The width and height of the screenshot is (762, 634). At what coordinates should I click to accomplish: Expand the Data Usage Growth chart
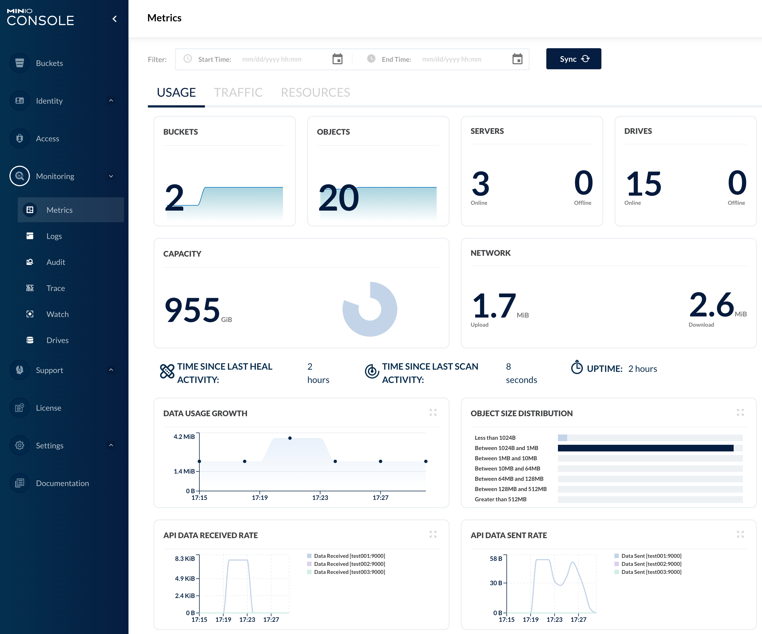[433, 413]
